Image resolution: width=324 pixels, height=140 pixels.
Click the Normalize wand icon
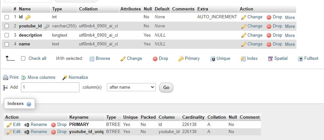[x=65, y=78]
